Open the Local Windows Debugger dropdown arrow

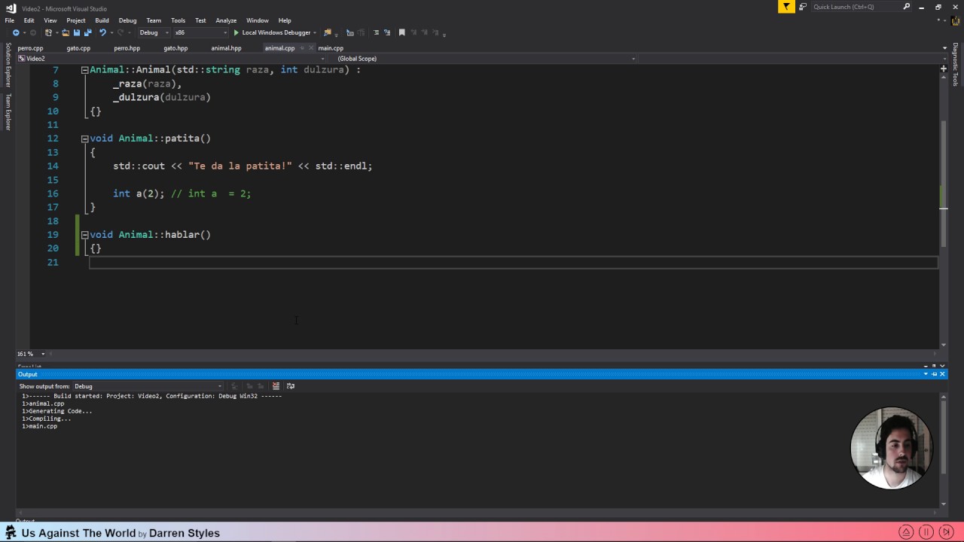pos(315,32)
